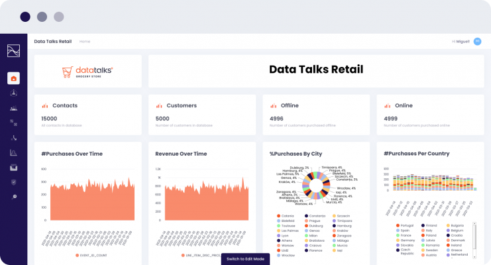Click the bar chart icon beside Offline
This screenshot has height=265, width=491.
[x=274, y=106]
